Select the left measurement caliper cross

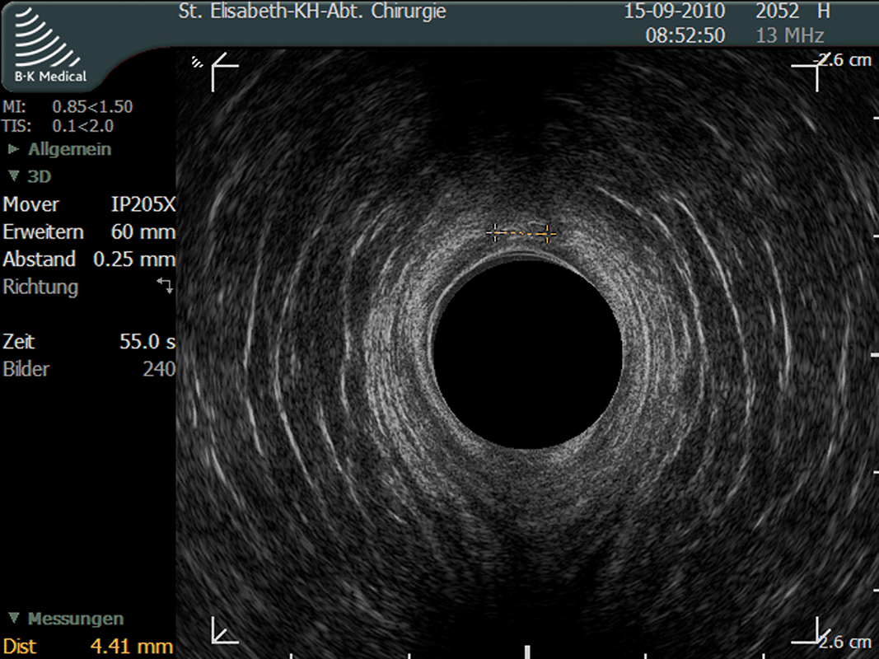pos(494,232)
